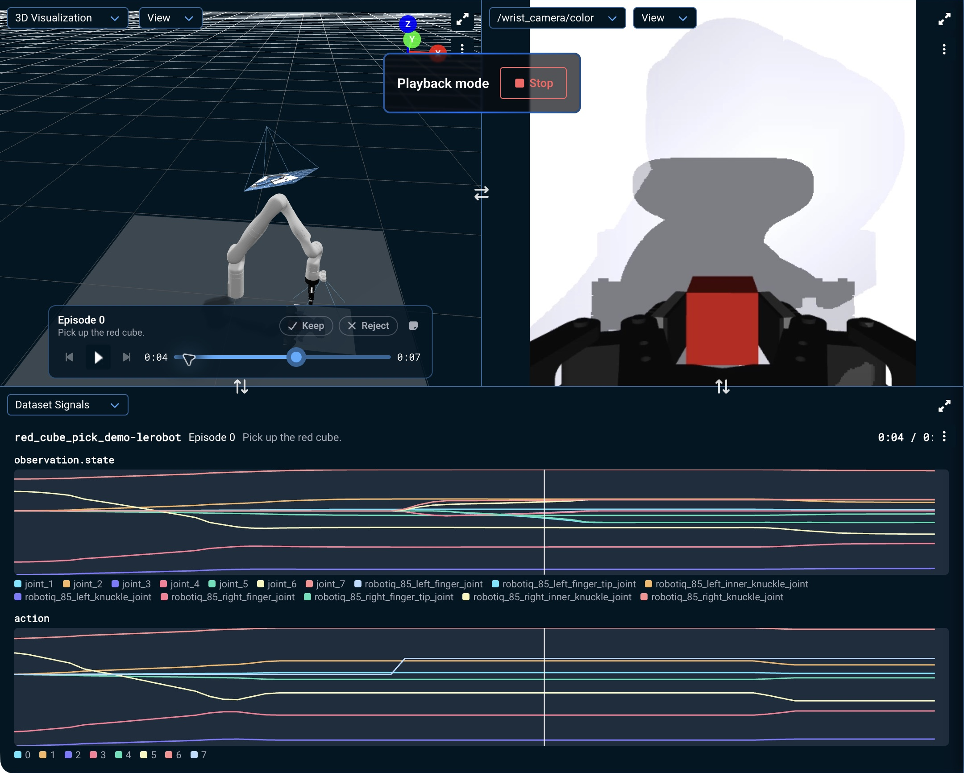Click the 'action' chart heading
964x773 pixels.
coord(32,618)
